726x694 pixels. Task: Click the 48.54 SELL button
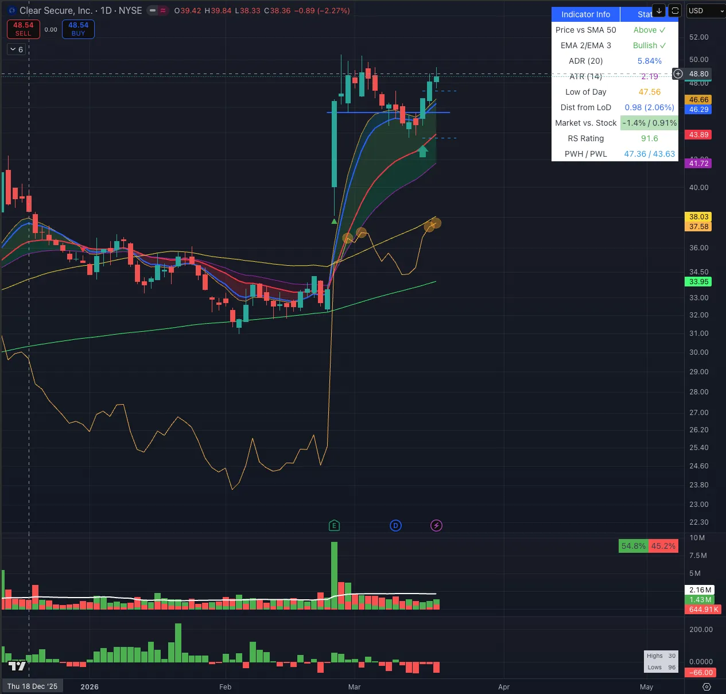[24, 29]
